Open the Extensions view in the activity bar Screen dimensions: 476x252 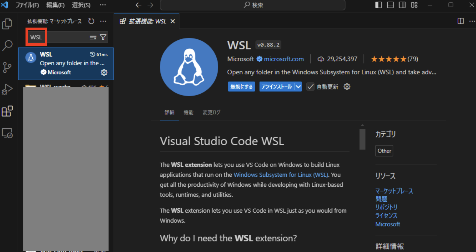pyautogui.click(x=7, y=111)
